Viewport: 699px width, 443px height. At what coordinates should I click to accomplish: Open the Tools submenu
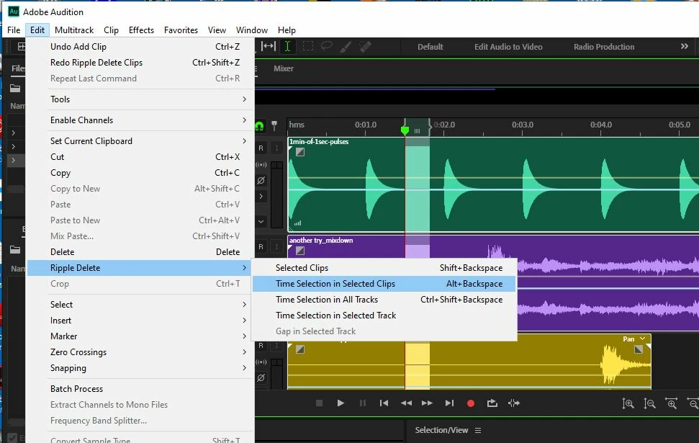[140, 99]
